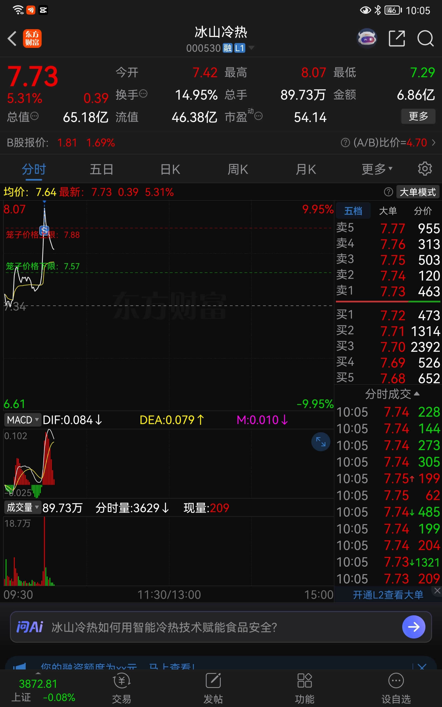
Task: Toggle 大单模式 on
Action: click(417, 192)
